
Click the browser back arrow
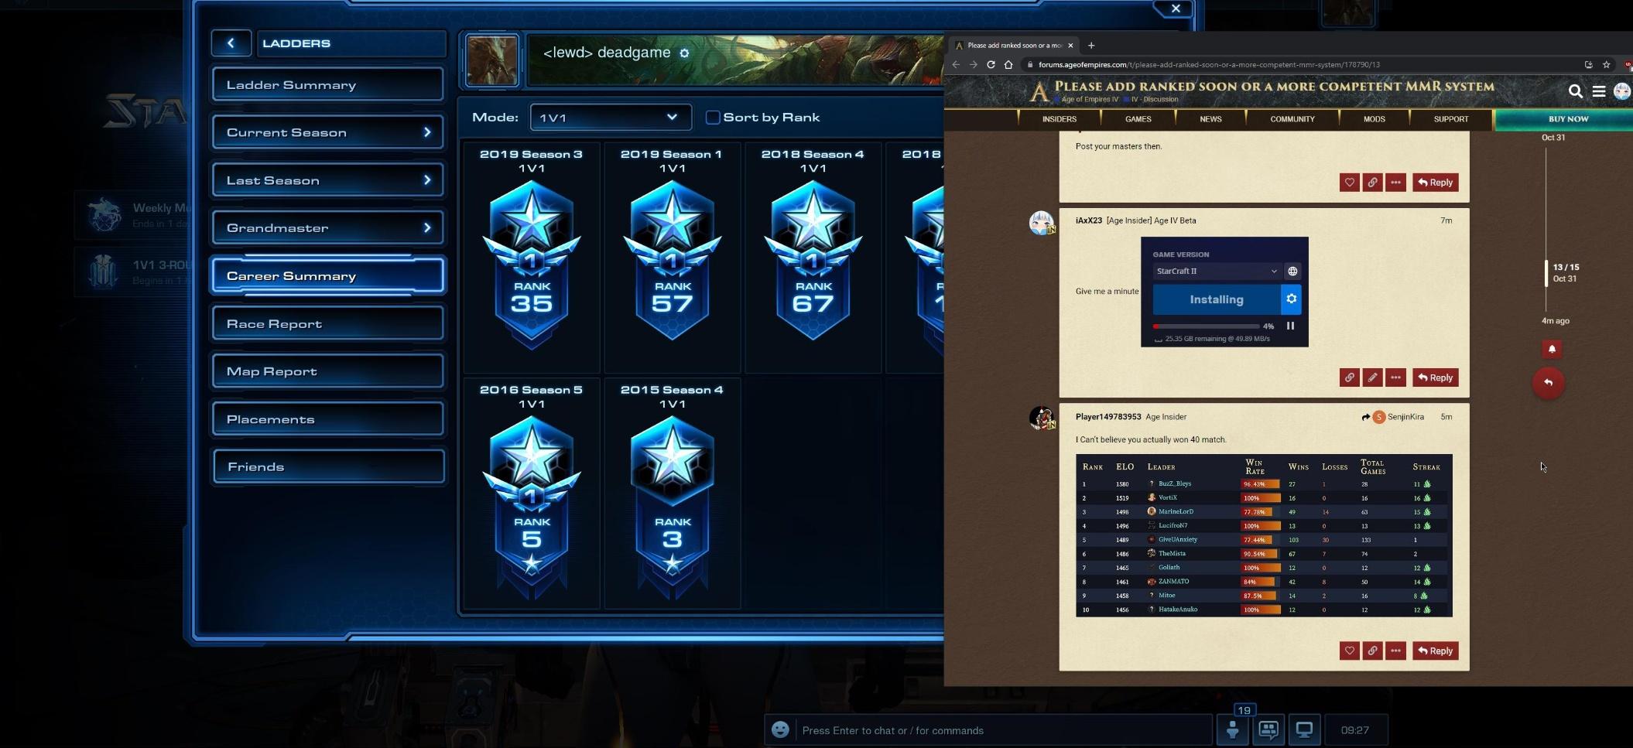point(956,65)
